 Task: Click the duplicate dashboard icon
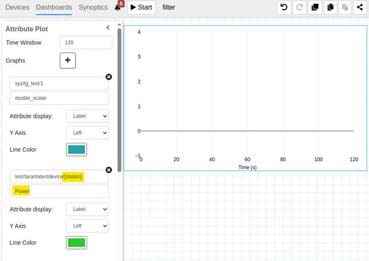(x=315, y=7)
